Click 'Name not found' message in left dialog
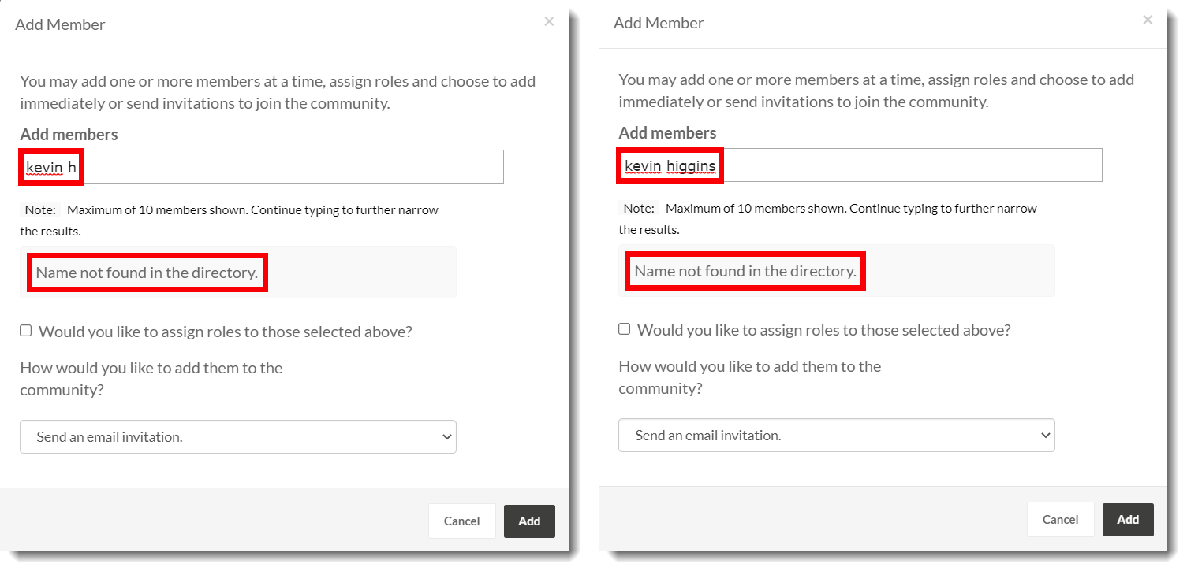The height and width of the screenshot is (571, 1187). (147, 273)
